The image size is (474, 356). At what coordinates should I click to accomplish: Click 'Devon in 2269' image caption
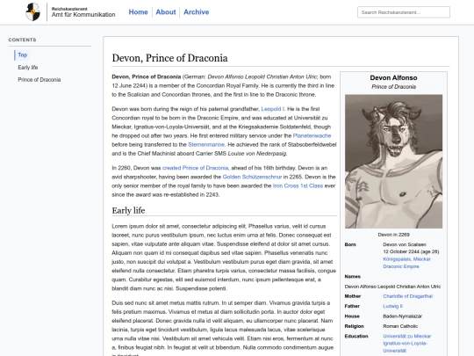coord(393,235)
